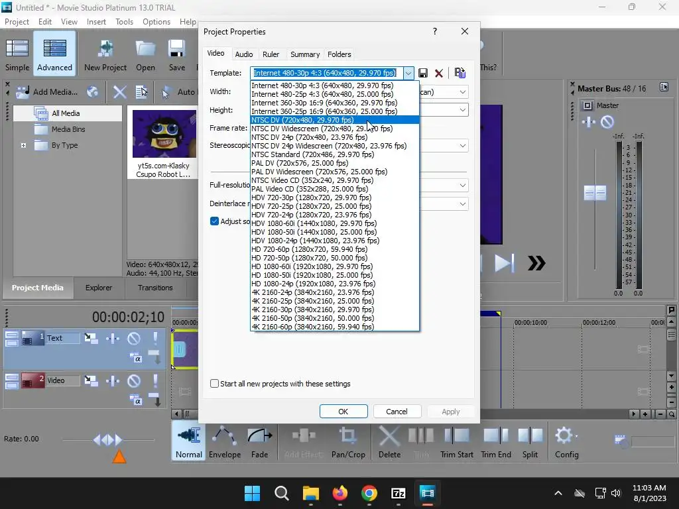The width and height of the screenshot is (679, 509).
Task: Toggle mute on Master bus
Action: 607,123
